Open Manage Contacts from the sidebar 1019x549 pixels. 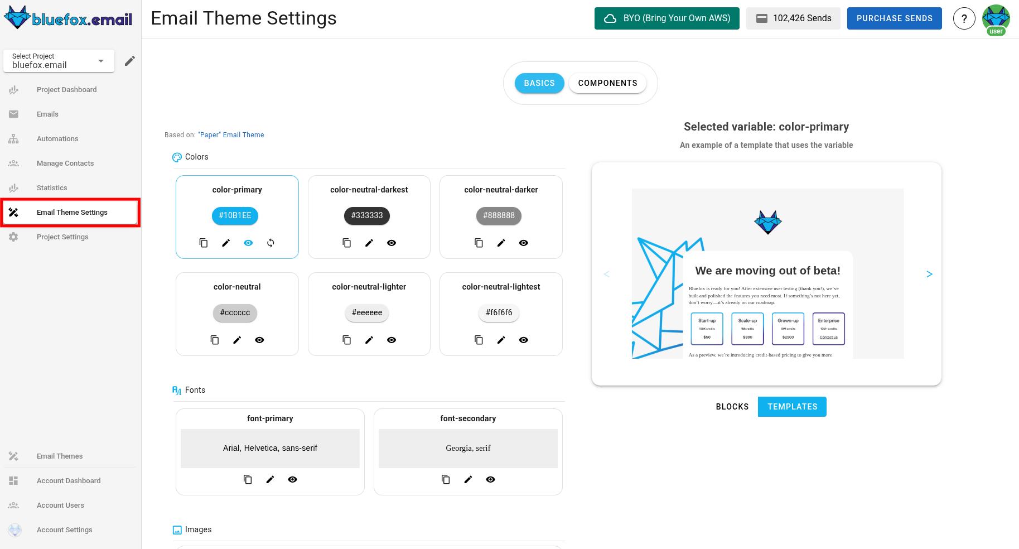(x=65, y=163)
